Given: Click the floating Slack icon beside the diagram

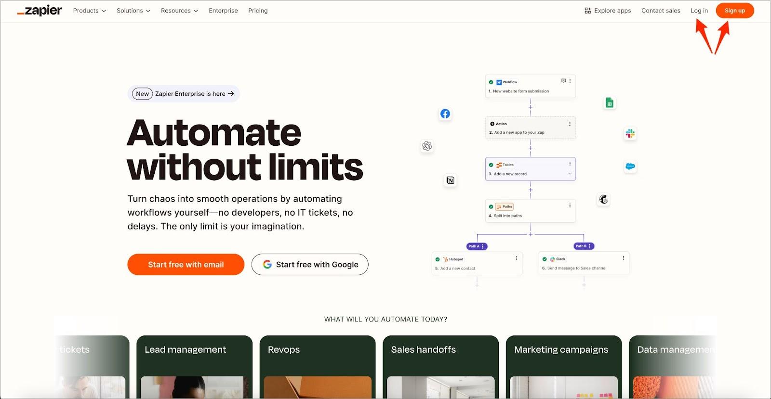Looking at the screenshot, I should click(630, 133).
